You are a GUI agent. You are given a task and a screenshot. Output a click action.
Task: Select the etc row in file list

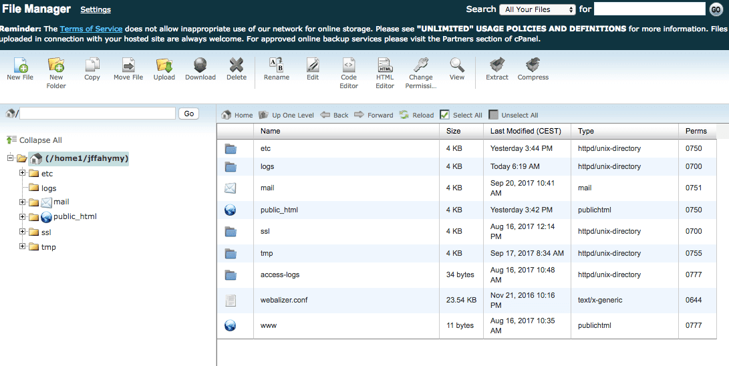[466, 149]
